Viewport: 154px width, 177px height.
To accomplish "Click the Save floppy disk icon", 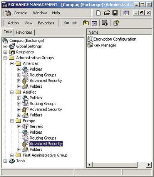I will [115, 13].
